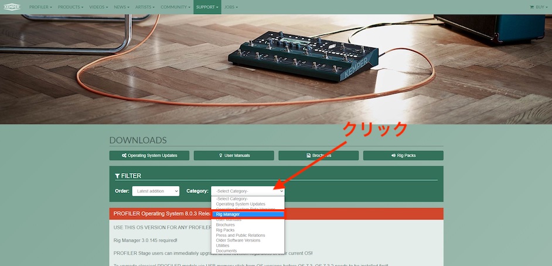The width and height of the screenshot is (552, 266).
Task: Open the BUY cart menu
Action: point(539,7)
